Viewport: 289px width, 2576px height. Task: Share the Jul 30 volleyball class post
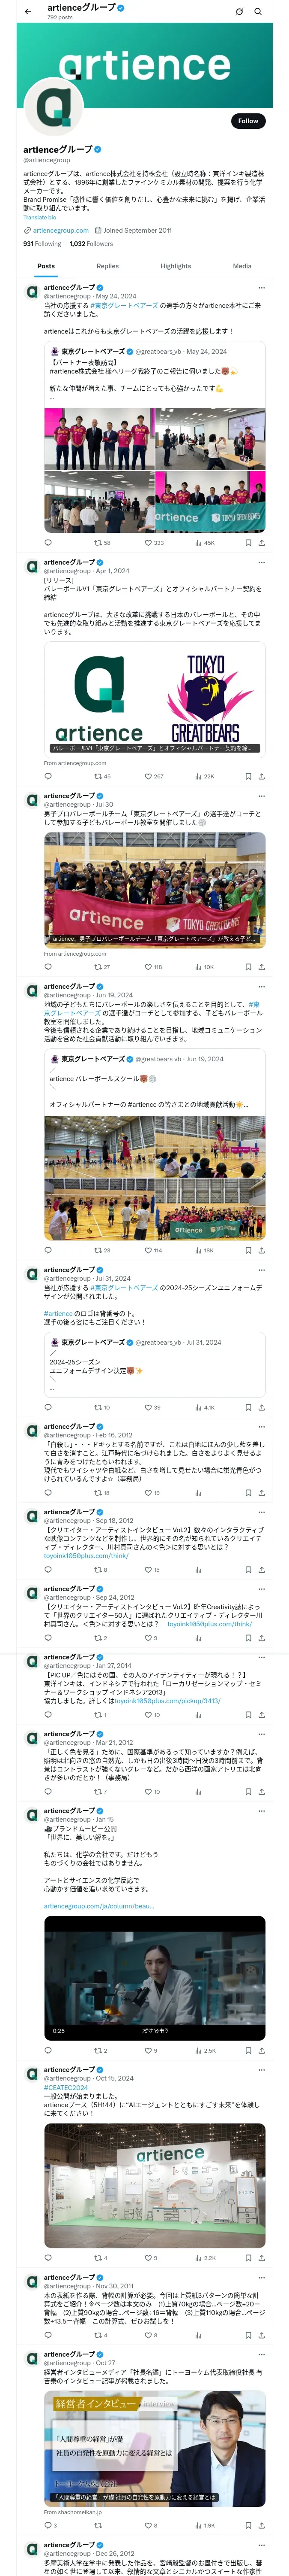[x=262, y=967]
